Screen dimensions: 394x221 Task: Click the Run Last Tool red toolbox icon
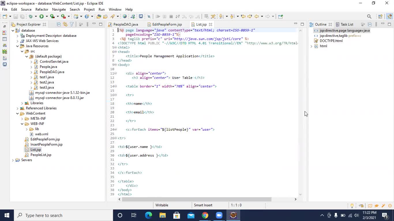63,16
